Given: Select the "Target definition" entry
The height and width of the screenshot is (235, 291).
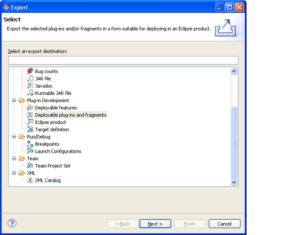Looking at the screenshot, I should point(52,129).
